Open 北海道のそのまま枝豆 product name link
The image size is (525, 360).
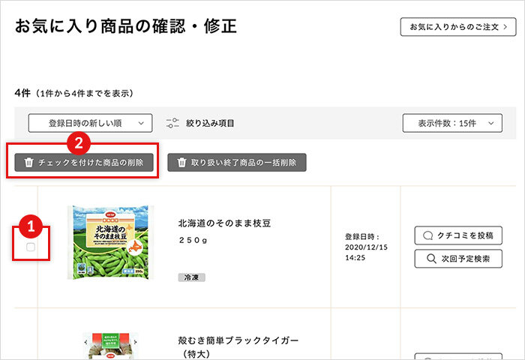tap(224, 223)
